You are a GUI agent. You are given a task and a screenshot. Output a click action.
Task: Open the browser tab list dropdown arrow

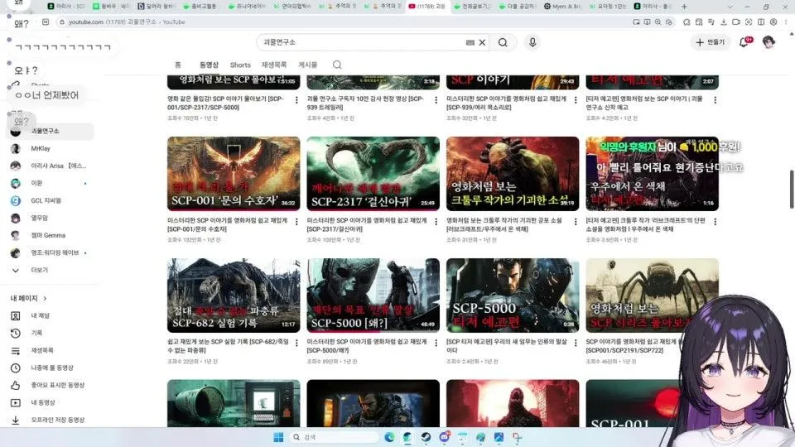point(730,7)
